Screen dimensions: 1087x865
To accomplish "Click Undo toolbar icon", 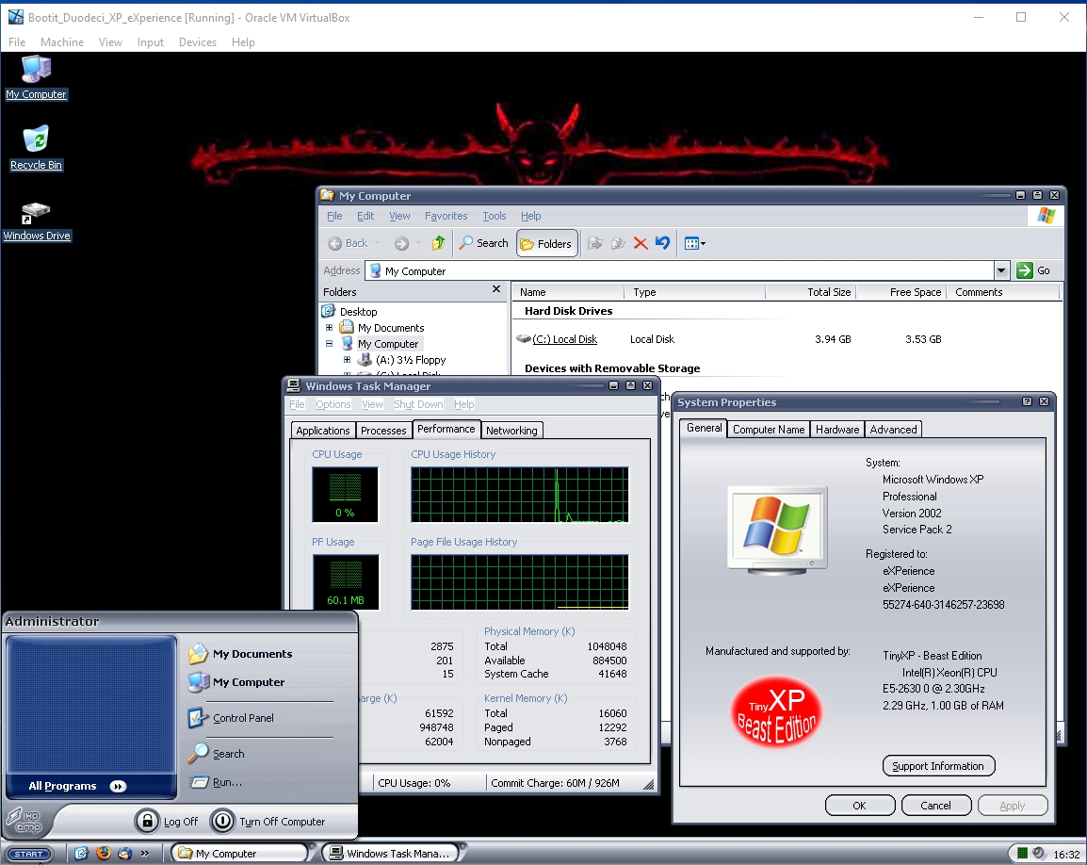I will click(x=663, y=243).
